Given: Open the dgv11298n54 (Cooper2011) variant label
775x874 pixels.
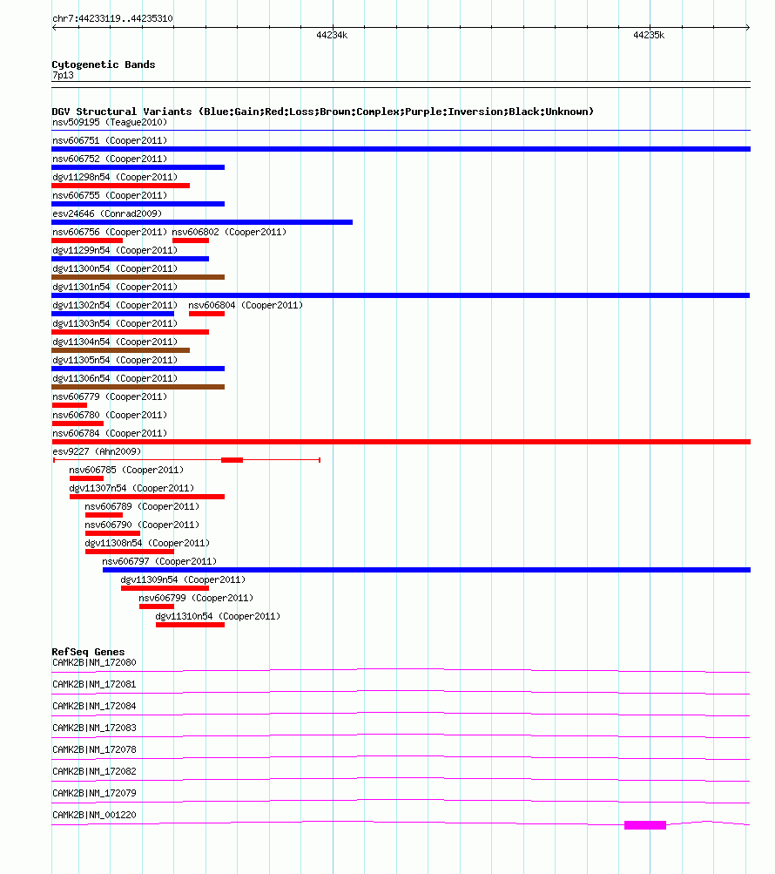Looking at the screenshot, I should click(115, 177).
